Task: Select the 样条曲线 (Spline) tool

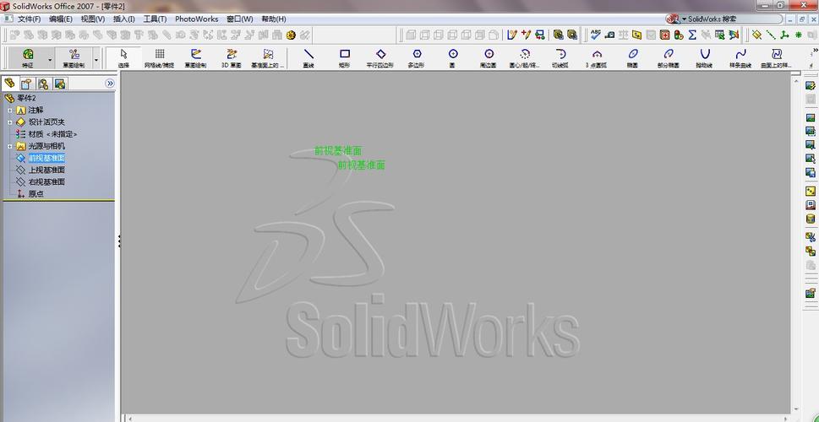Action: (x=740, y=57)
